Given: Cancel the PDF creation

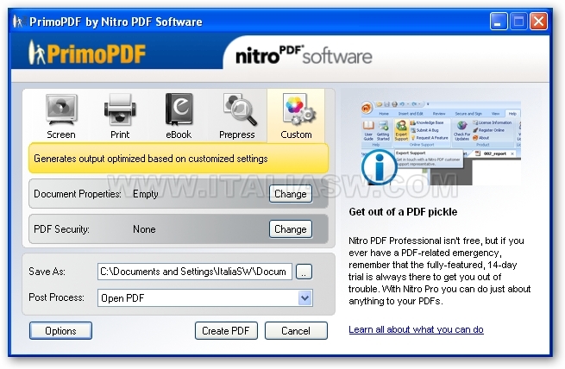Looking at the screenshot, I should 296,330.
